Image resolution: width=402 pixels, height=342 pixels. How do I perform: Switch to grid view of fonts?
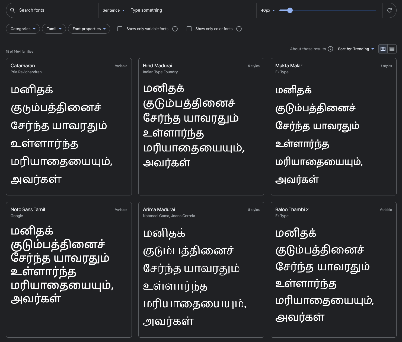[383, 49]
